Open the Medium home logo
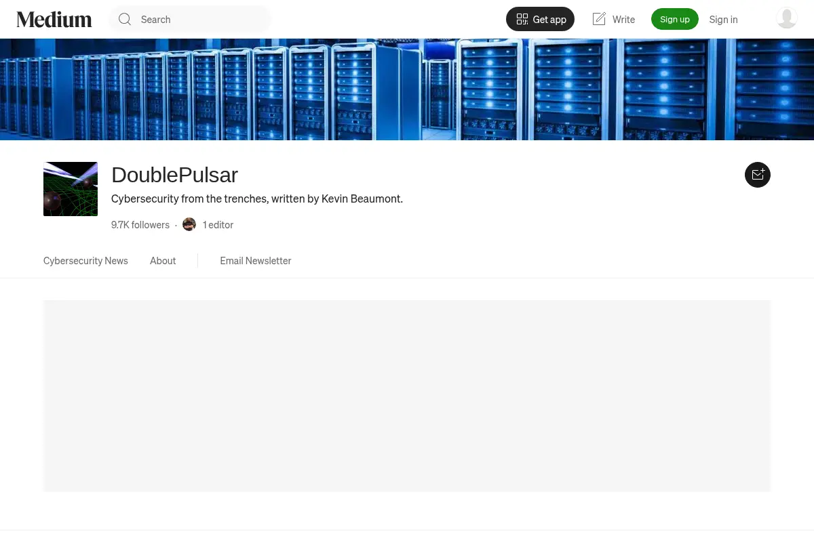Image resolution: width=814 pixels, height=542 pixels. [x=54, y=20]
